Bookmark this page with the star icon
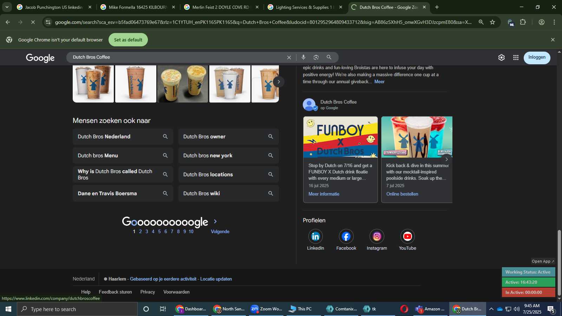This screenshot has height=316, width=562. [492, 22]
